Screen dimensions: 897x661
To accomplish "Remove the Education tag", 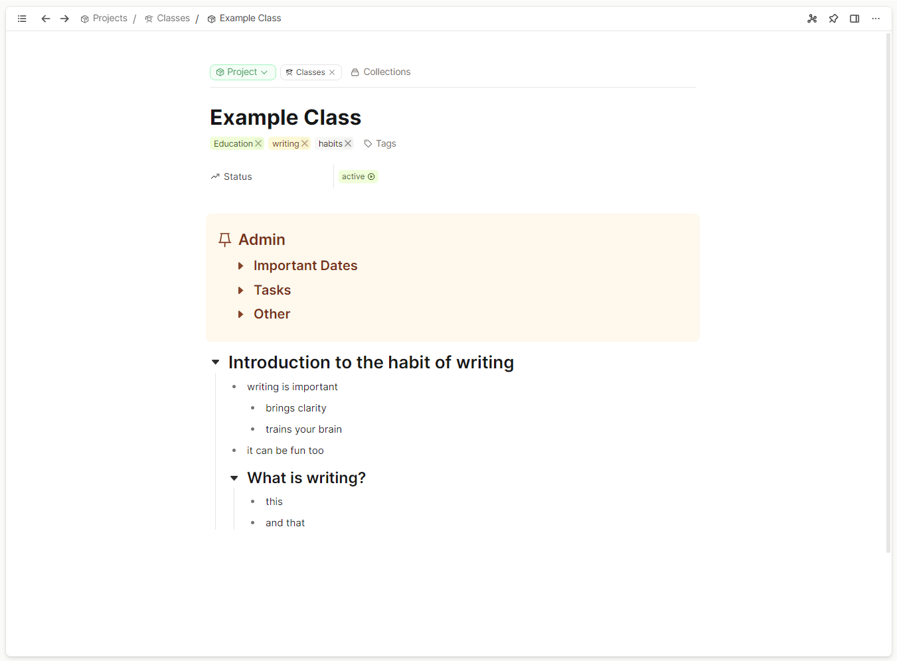I will tap(258, 143).
